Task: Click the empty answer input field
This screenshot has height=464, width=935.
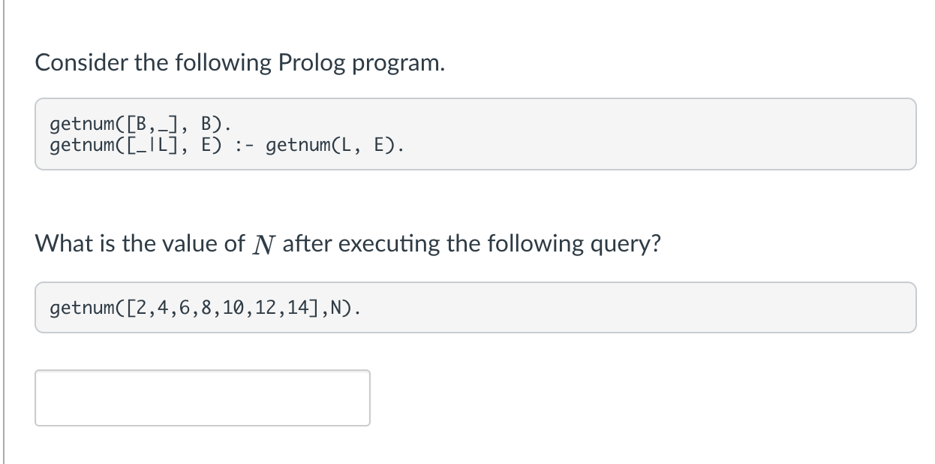Action: coord(202,398)
